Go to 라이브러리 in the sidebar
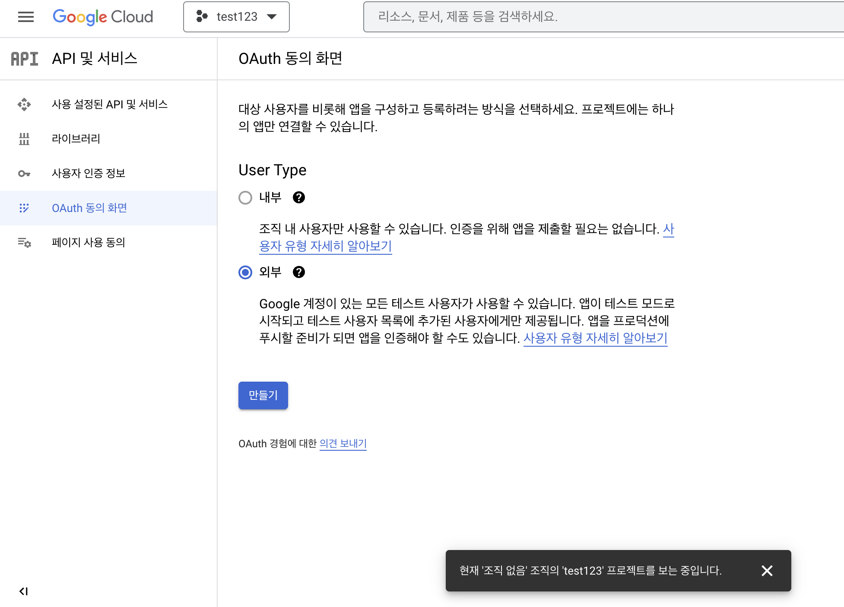 (x=76, y=139)
